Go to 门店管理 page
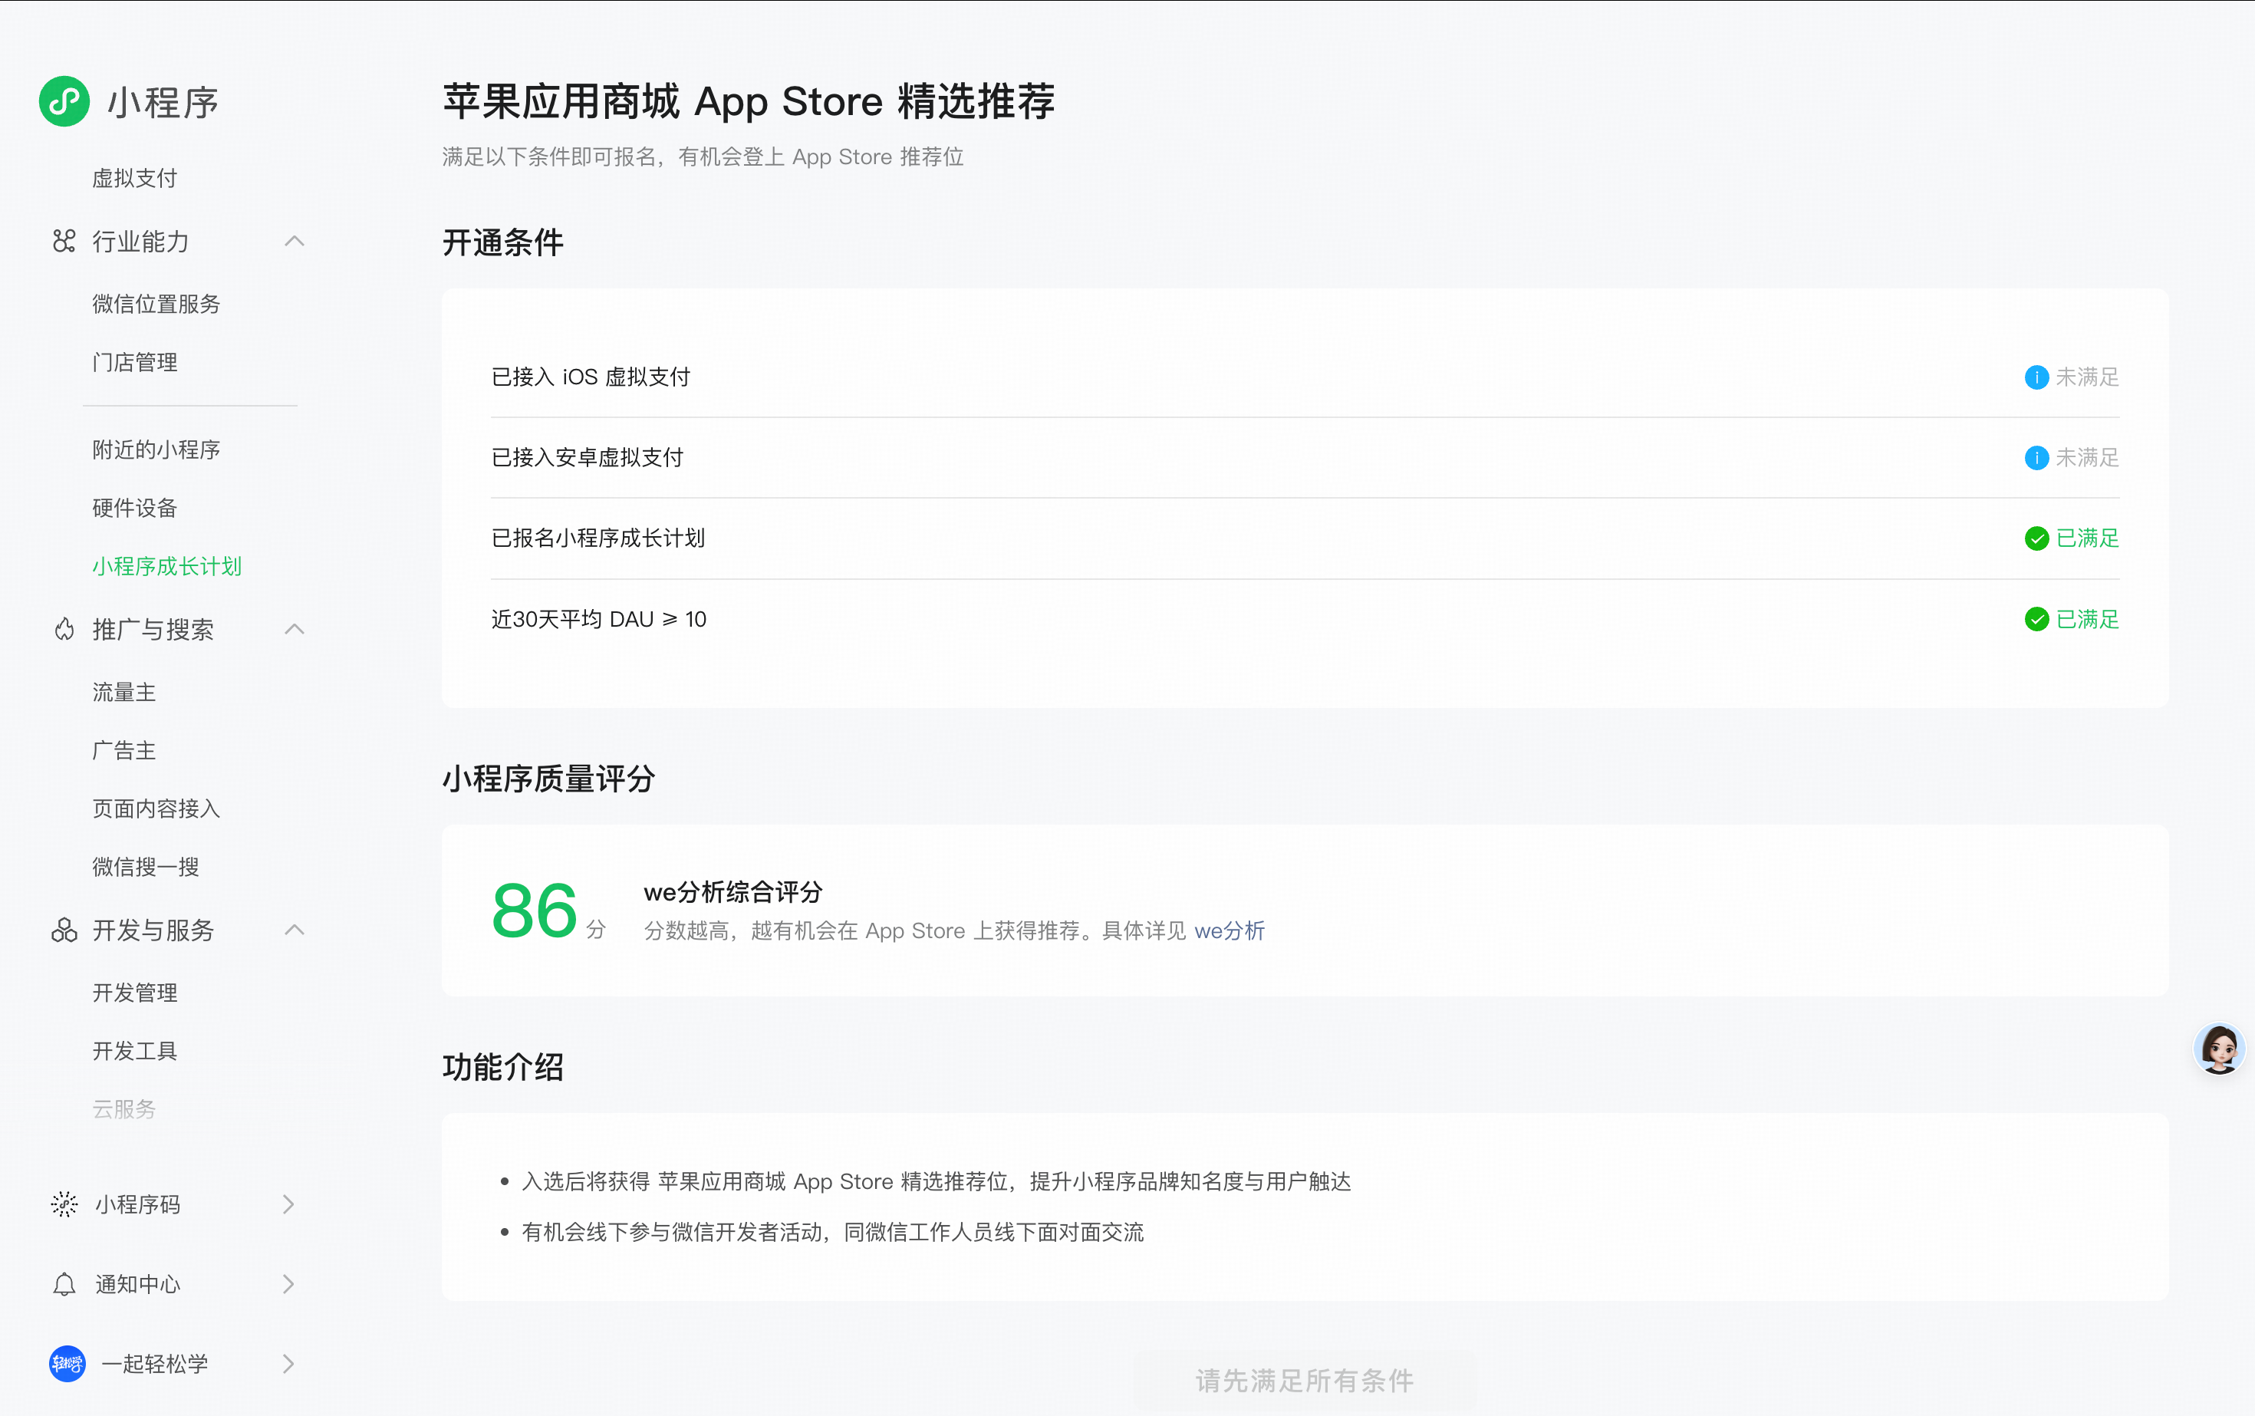 135,362
